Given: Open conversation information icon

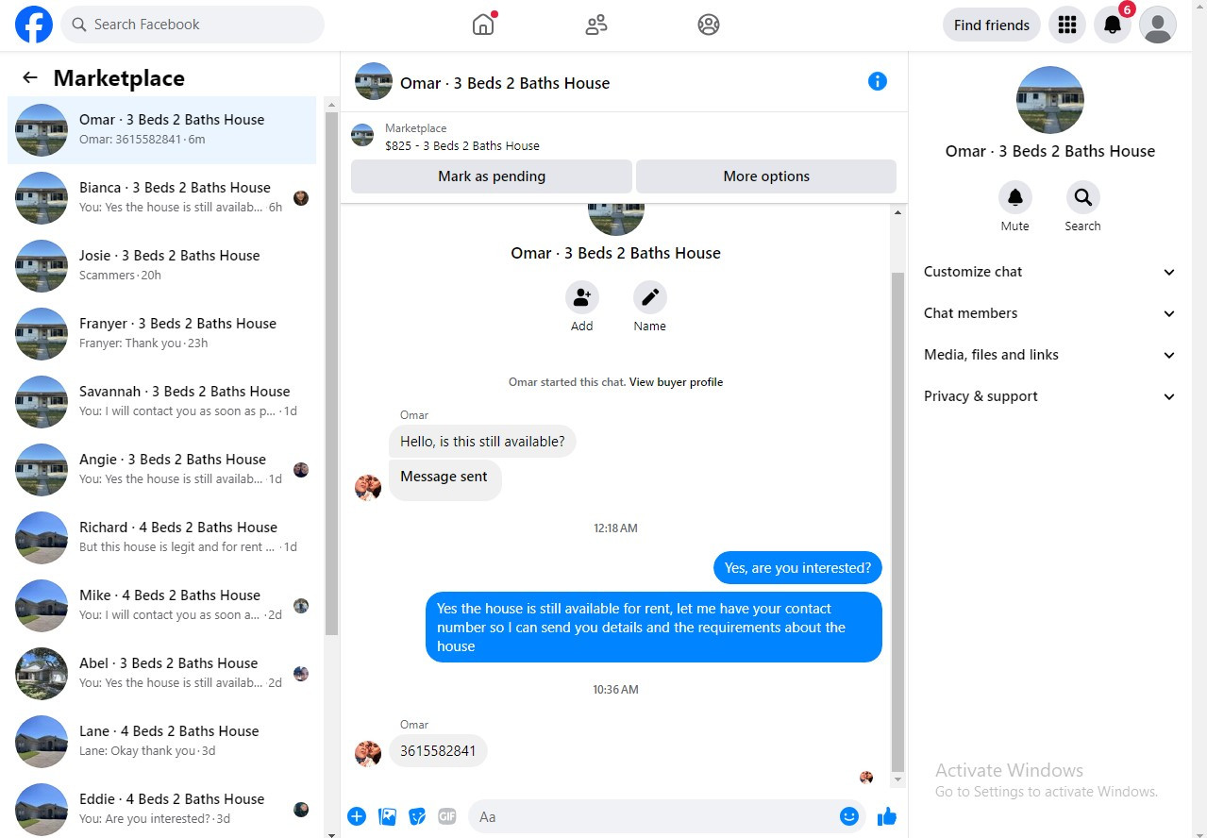Looking at the screenshot, I should [x=878, y=81].
